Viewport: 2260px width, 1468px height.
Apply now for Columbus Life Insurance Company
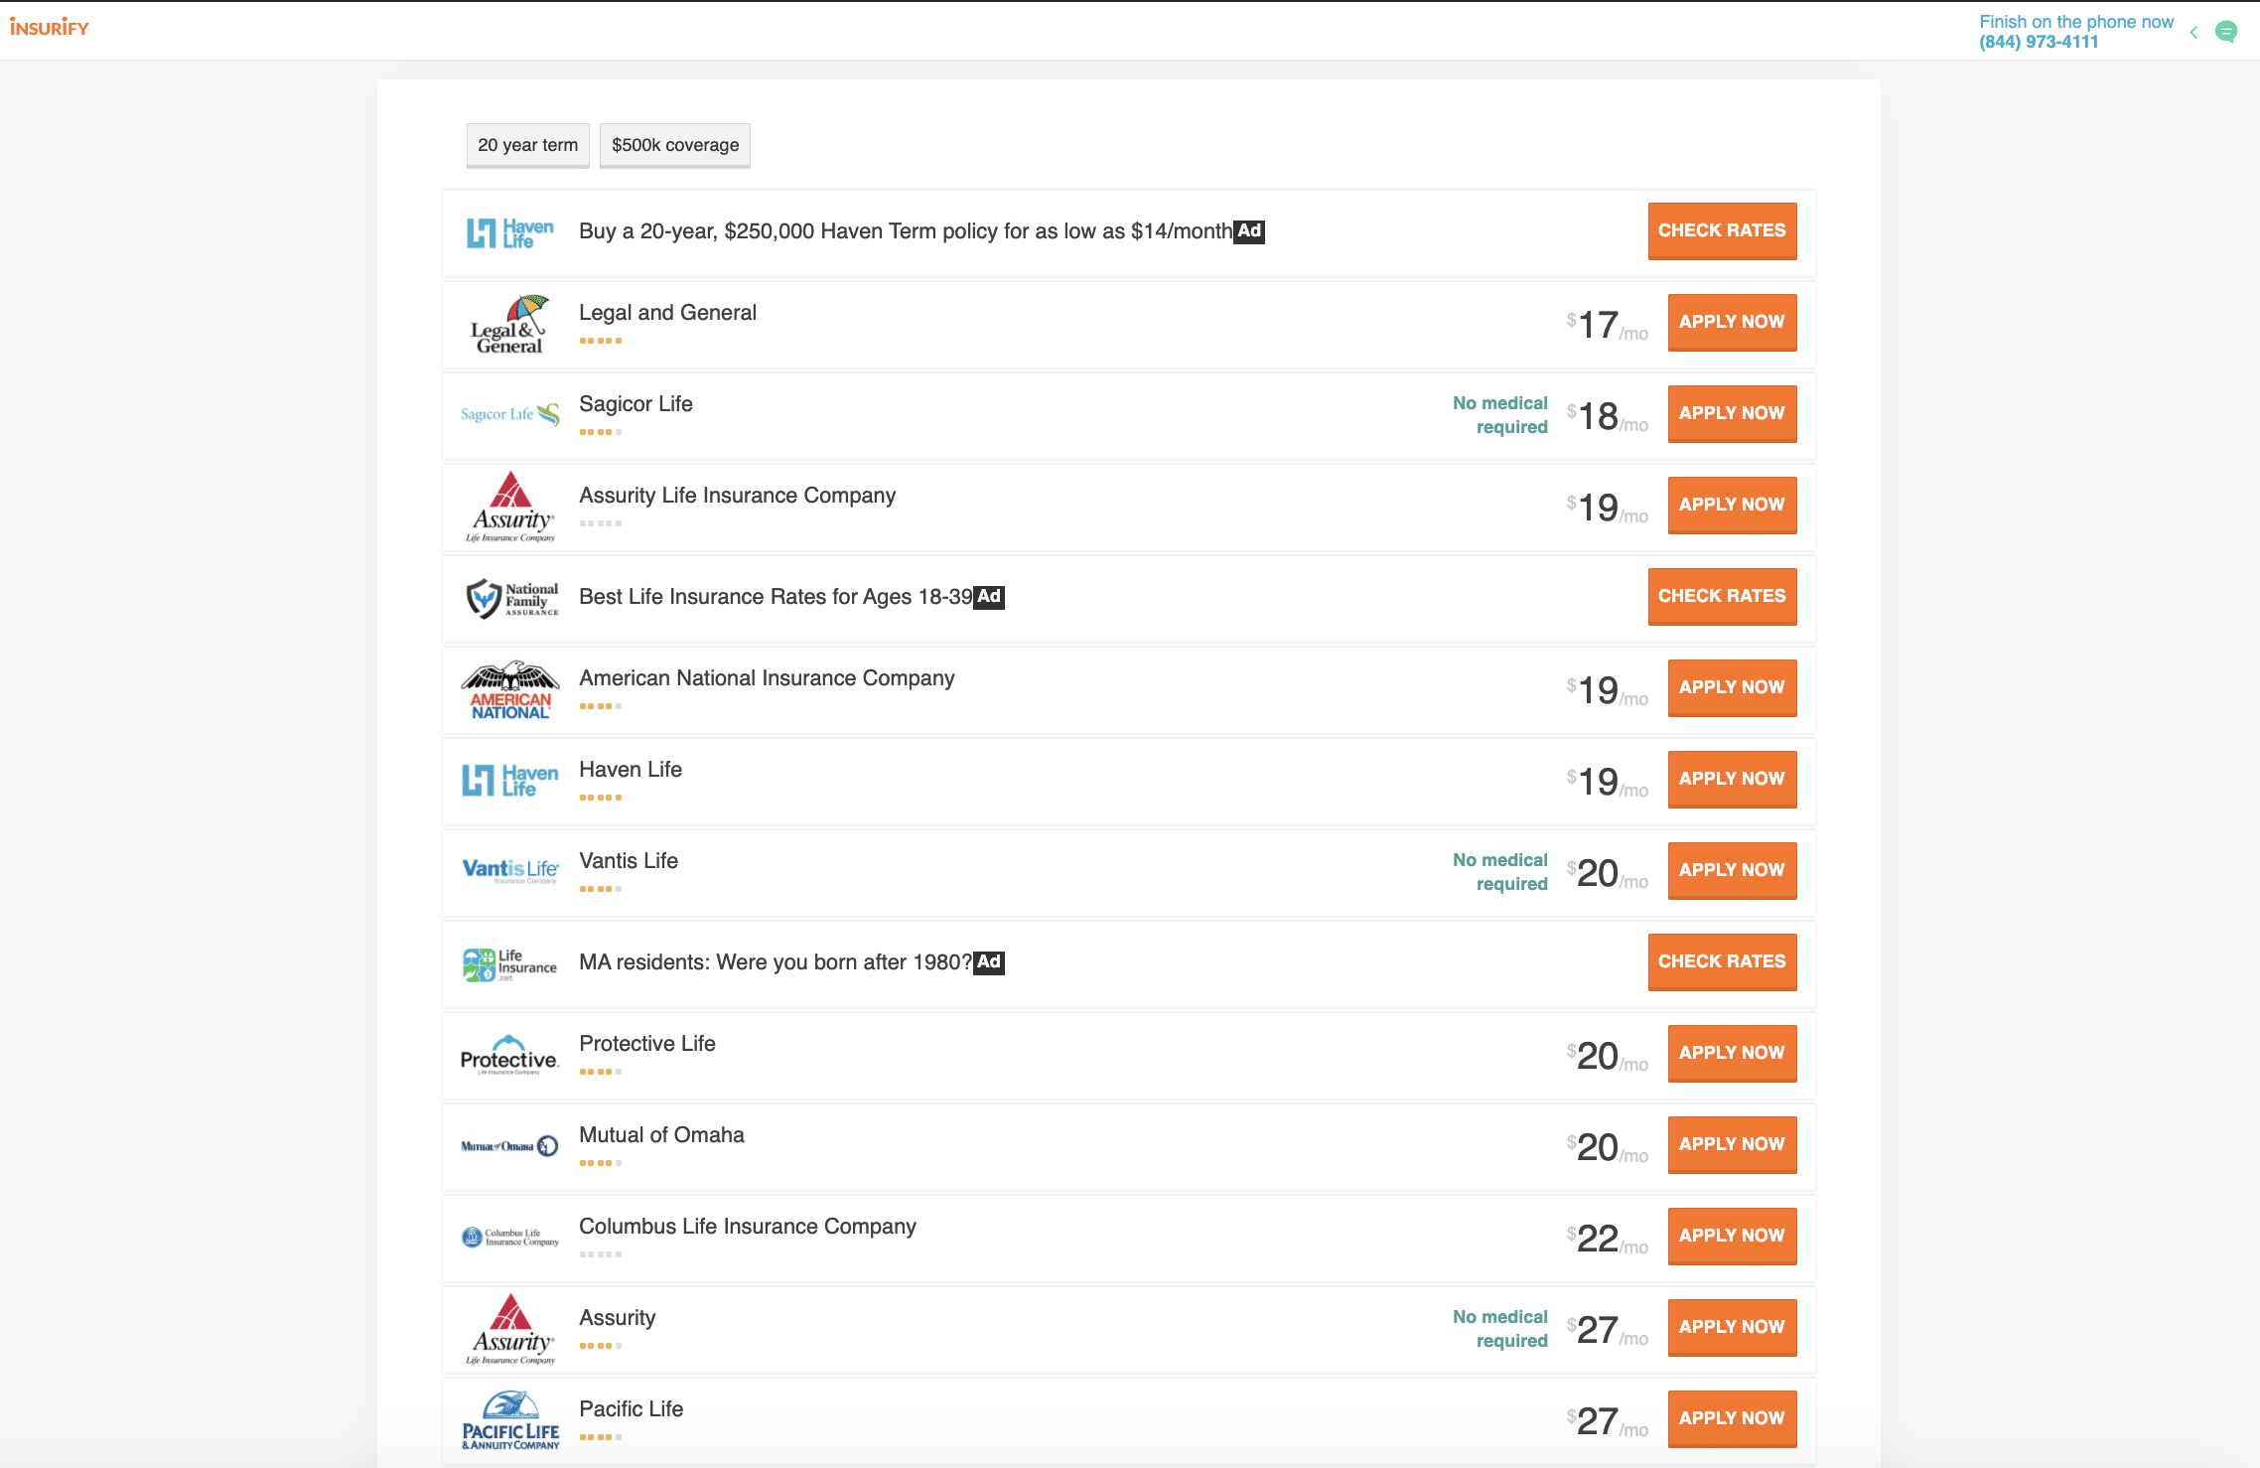coord(1732,1236)
